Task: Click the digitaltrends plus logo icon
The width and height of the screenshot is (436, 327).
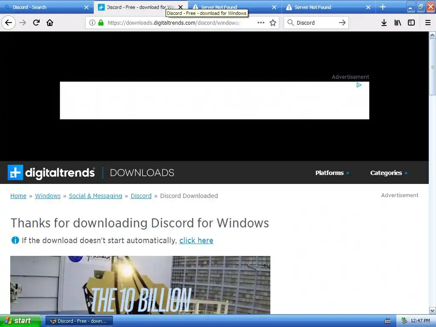Action: pyautogui.click(x=15, y=172)
